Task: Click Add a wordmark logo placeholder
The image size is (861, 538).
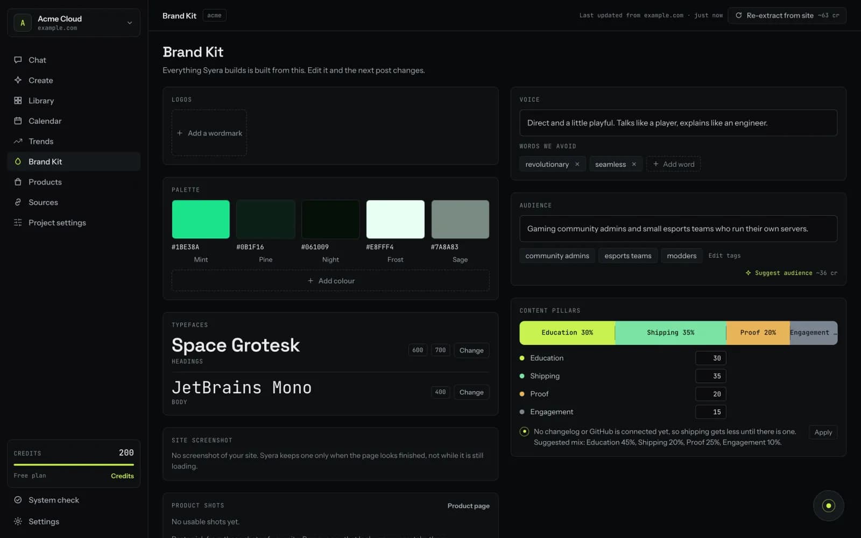Action: pyautogui.click(x=209, y=133)
